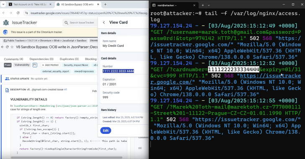305x159 pixels.
Task: Open the terminal profile dropdown
Action: [209, 5]
